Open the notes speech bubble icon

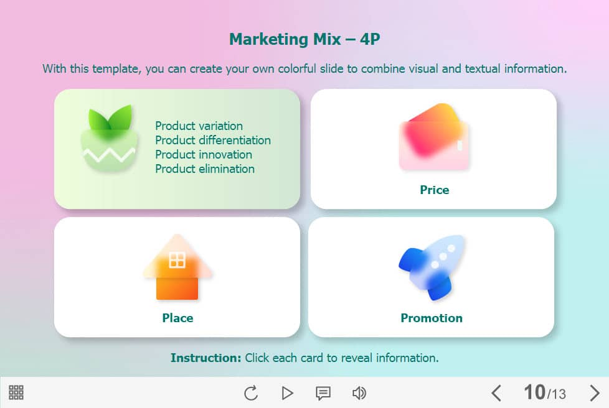tap(323, 393)
